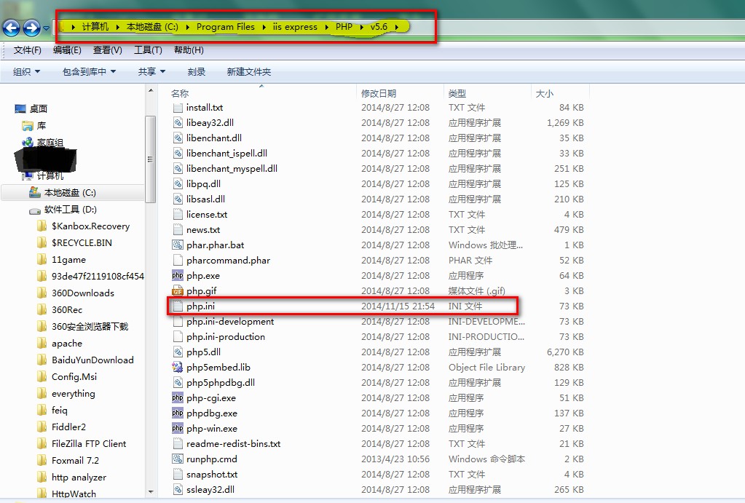Click the Forward navigation arrow button

(x=31, y=28)
